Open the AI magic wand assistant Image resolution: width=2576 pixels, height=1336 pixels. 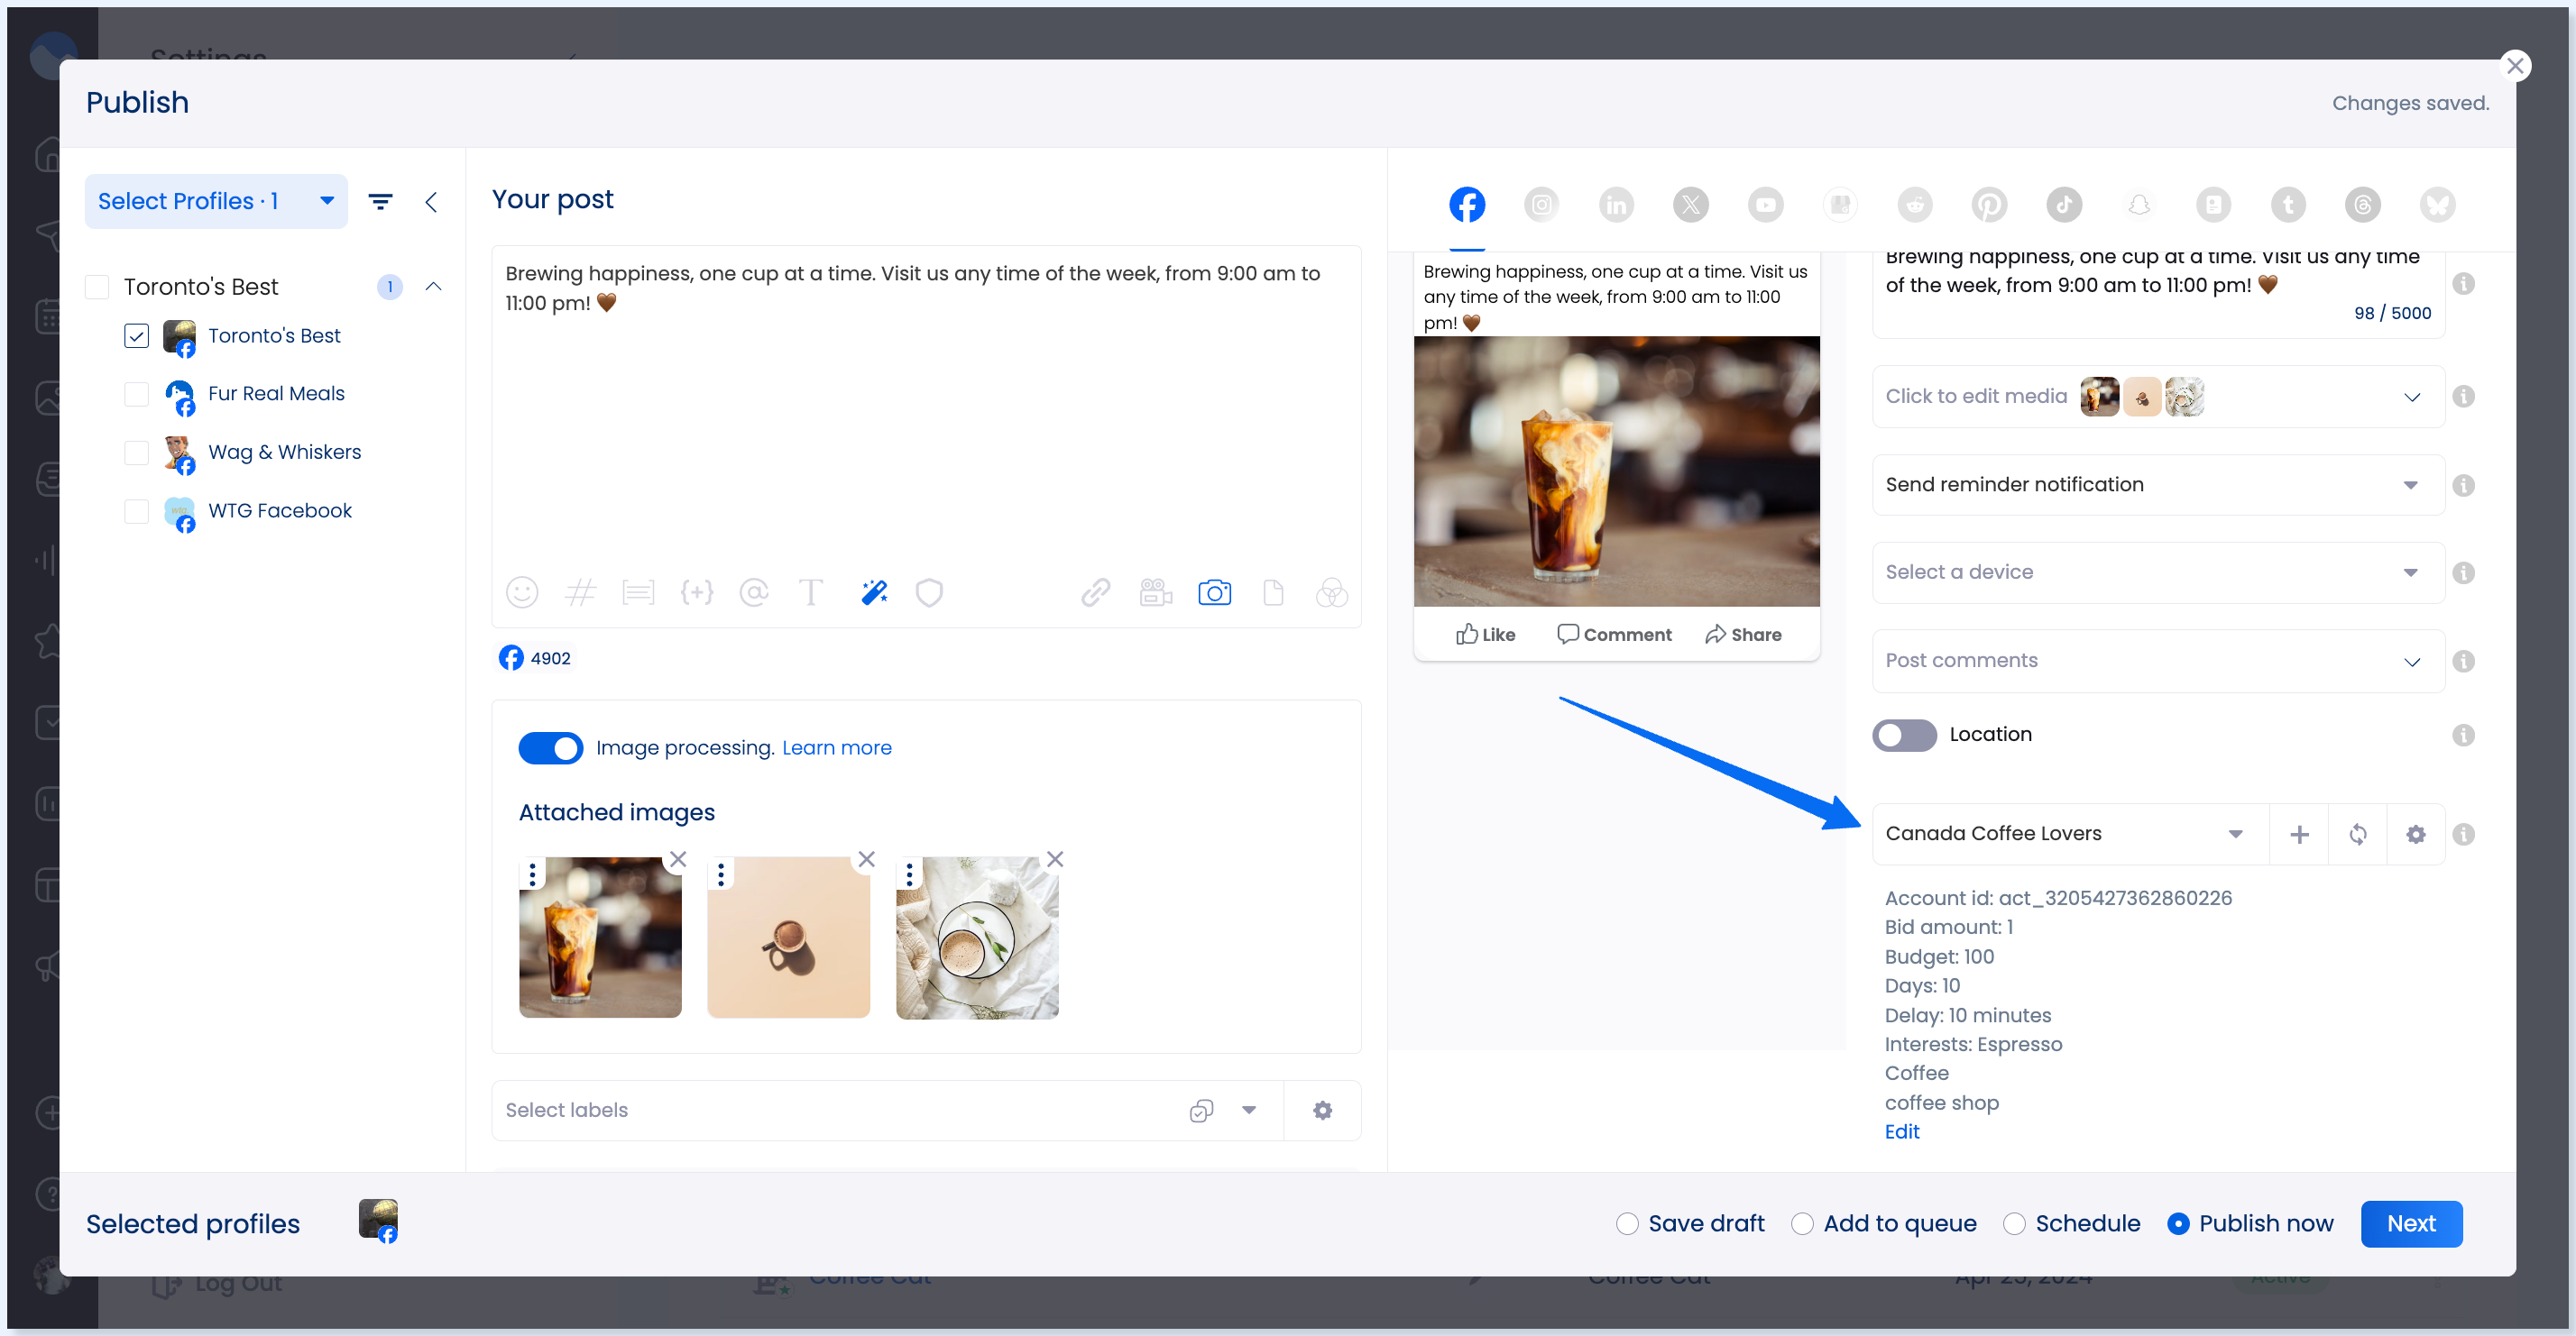pos(874,592)
